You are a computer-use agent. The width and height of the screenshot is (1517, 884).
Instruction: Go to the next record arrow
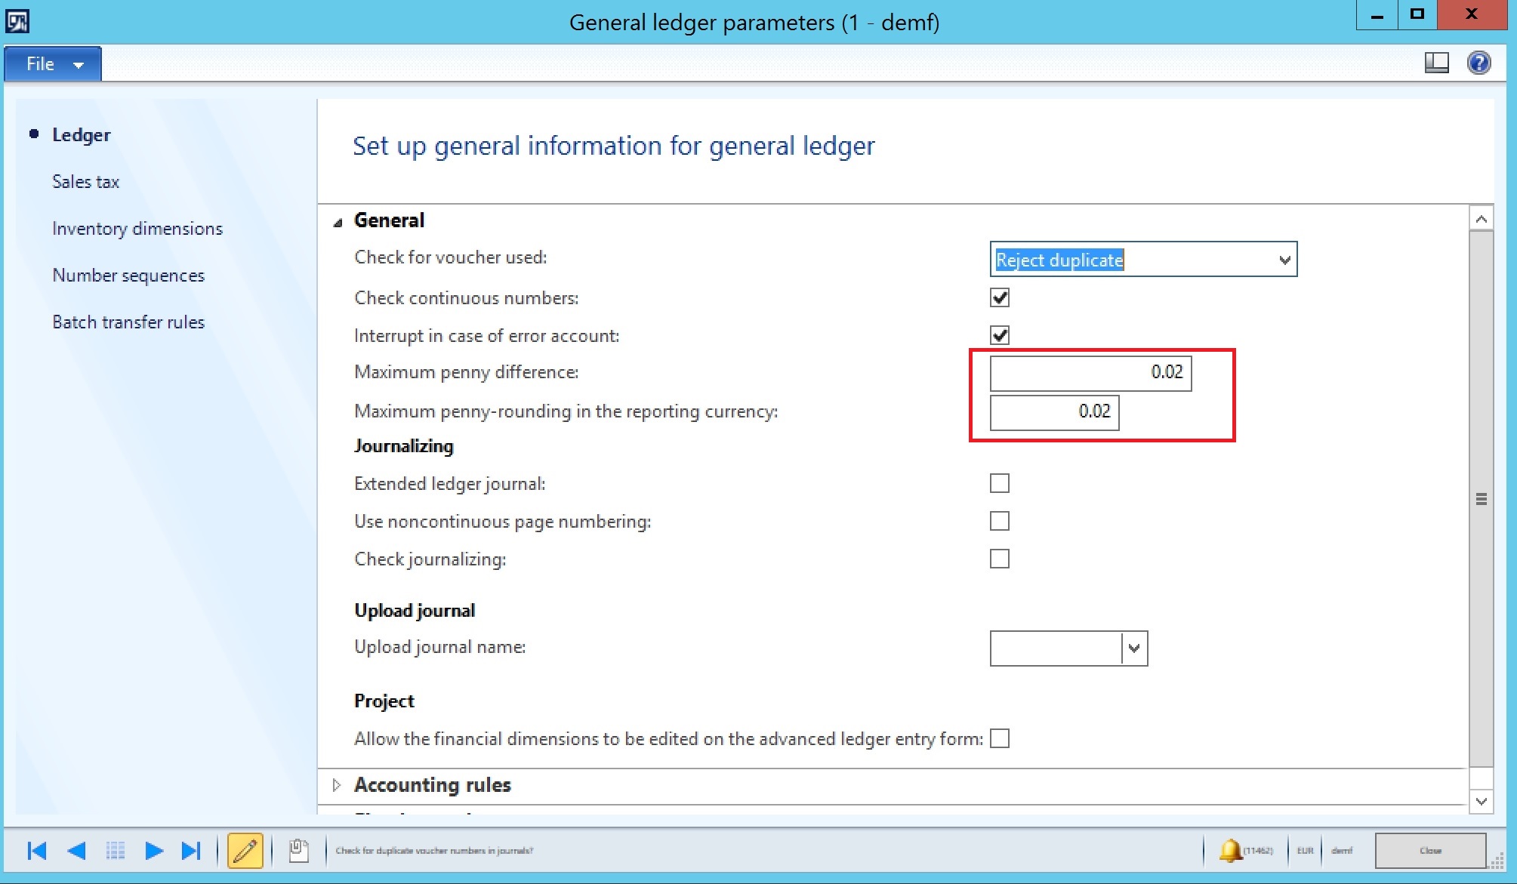point(153,851)
